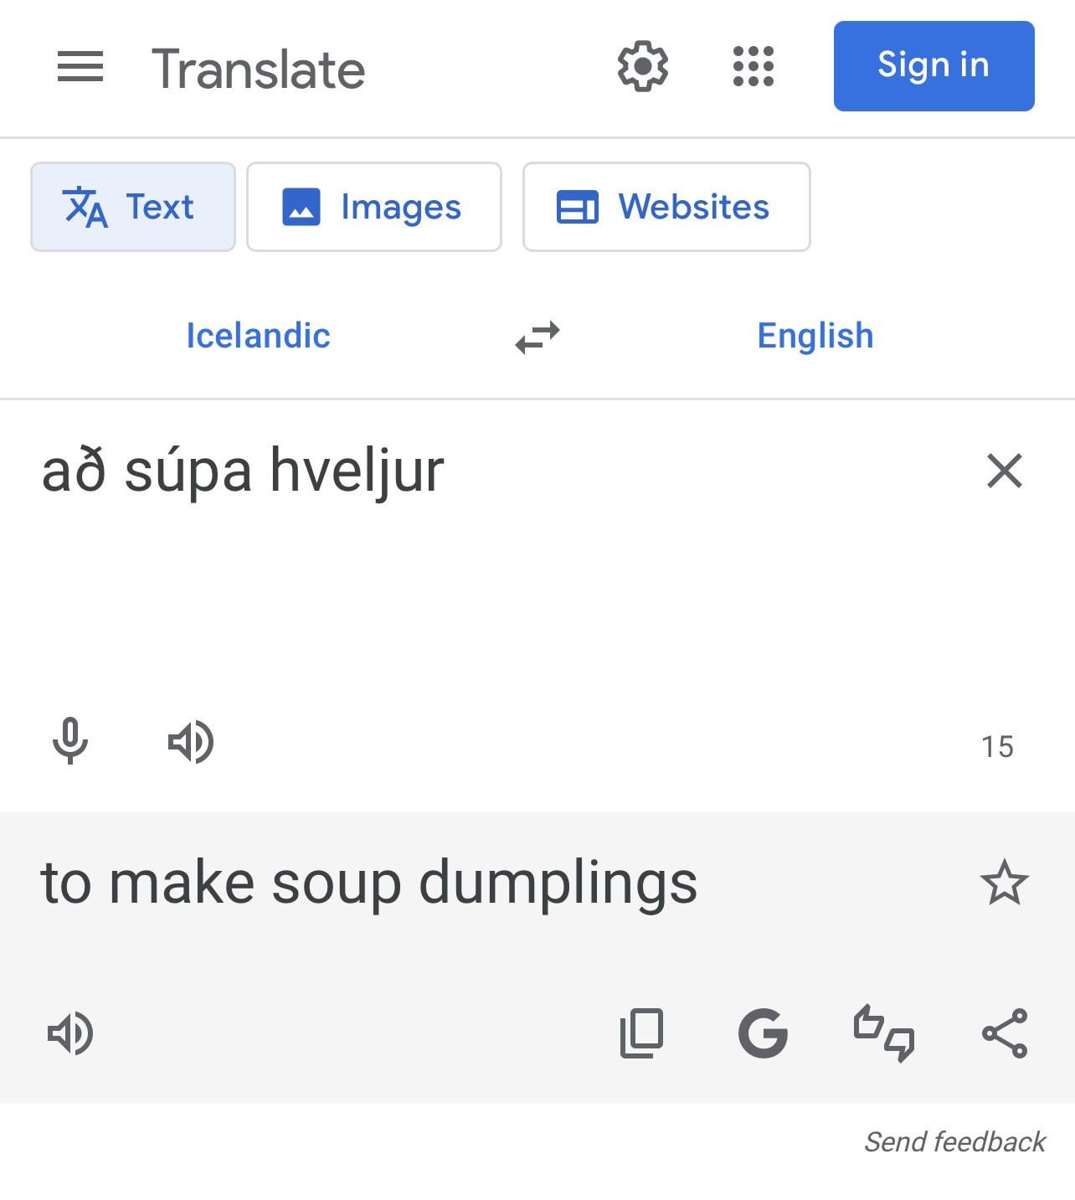
Task: Choose Icelandic source language selector
Action: point(258,336)
